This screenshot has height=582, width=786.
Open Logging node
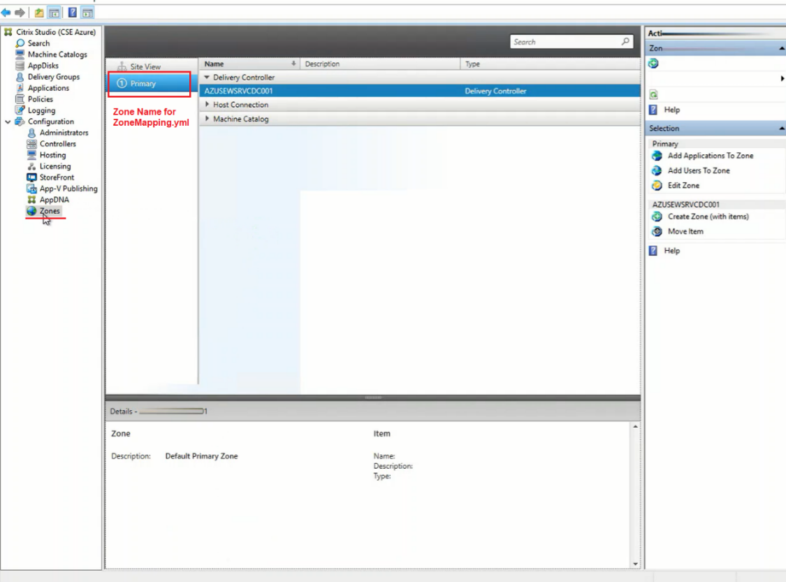[42, 110]
